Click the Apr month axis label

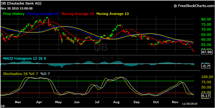point(39,102)
